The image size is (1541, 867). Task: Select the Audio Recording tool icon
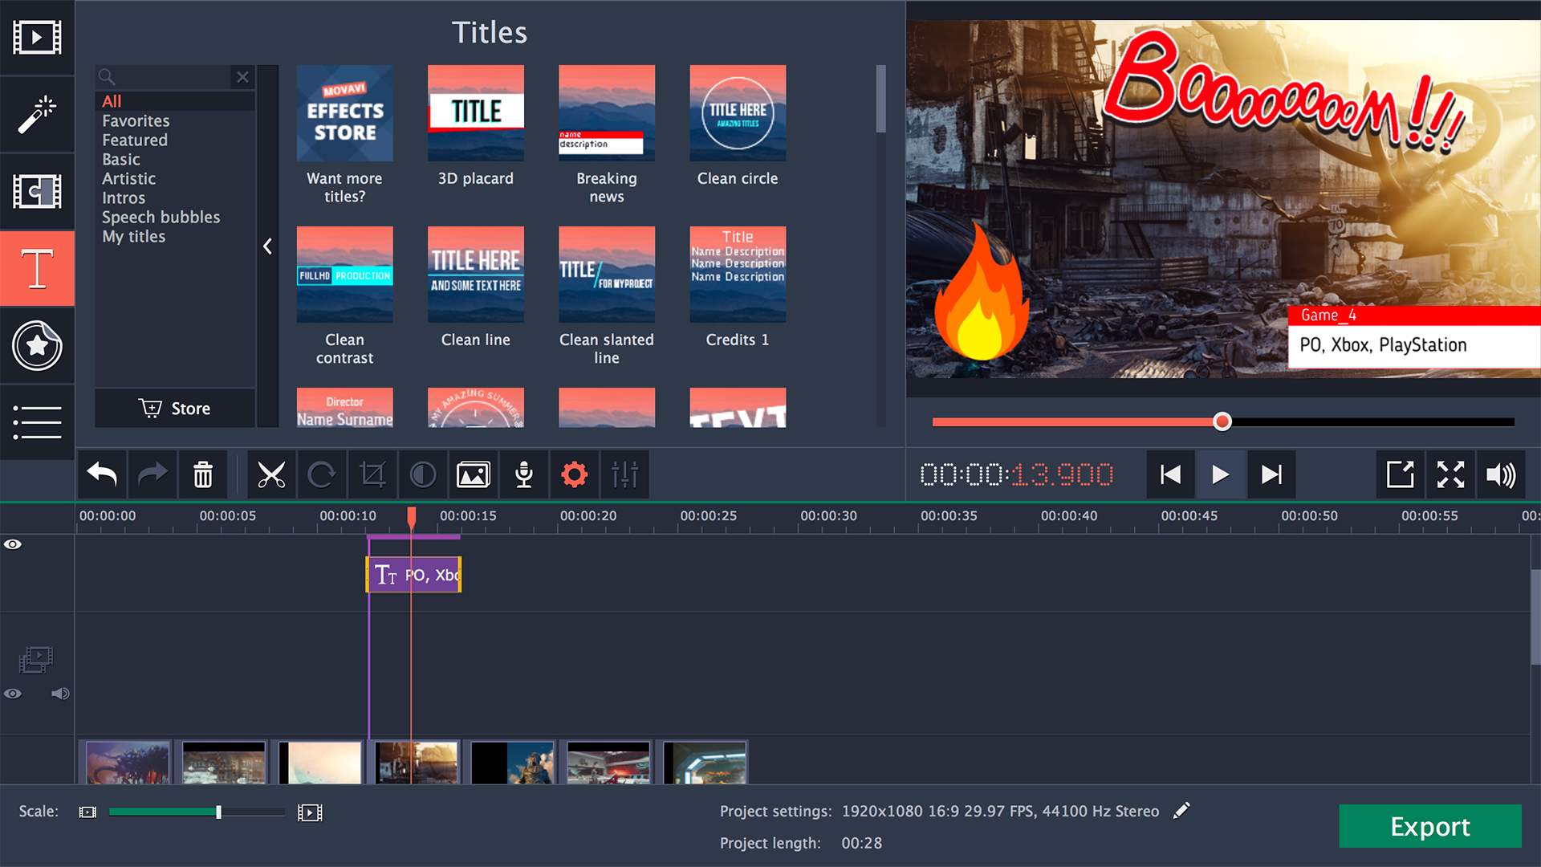[525, 474]
